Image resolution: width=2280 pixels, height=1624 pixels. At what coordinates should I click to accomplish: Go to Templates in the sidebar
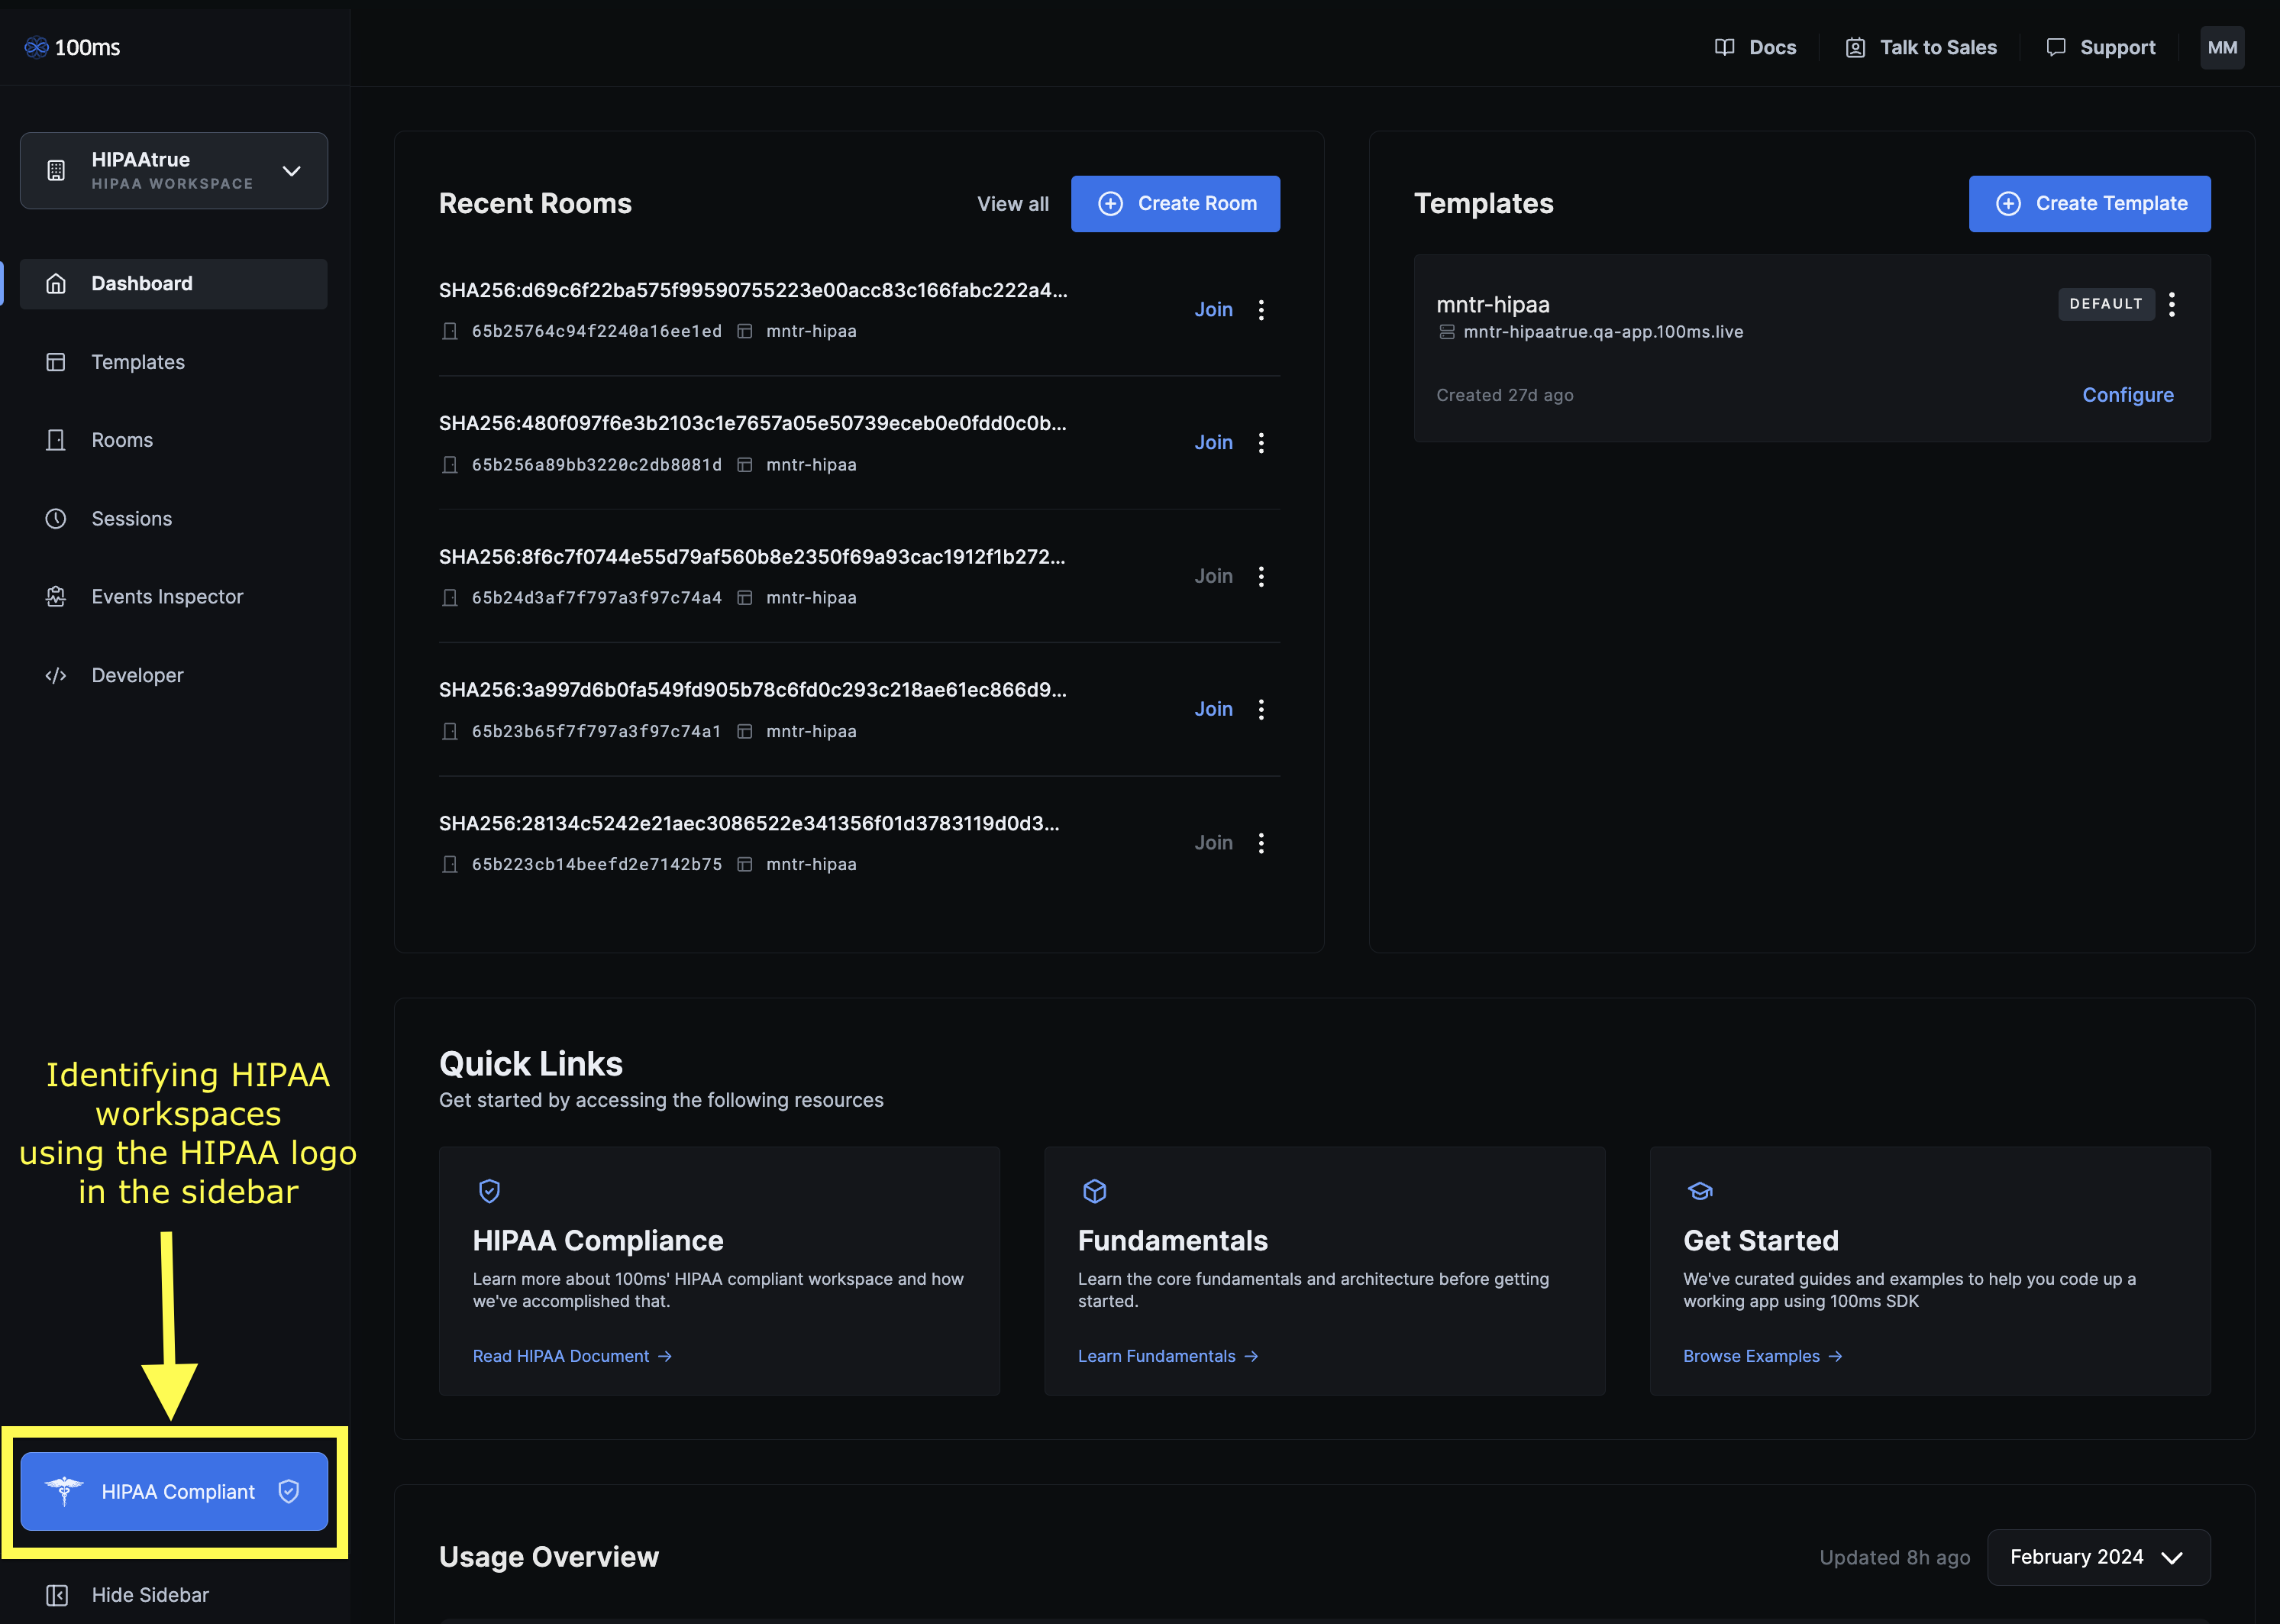pos(138,362)
